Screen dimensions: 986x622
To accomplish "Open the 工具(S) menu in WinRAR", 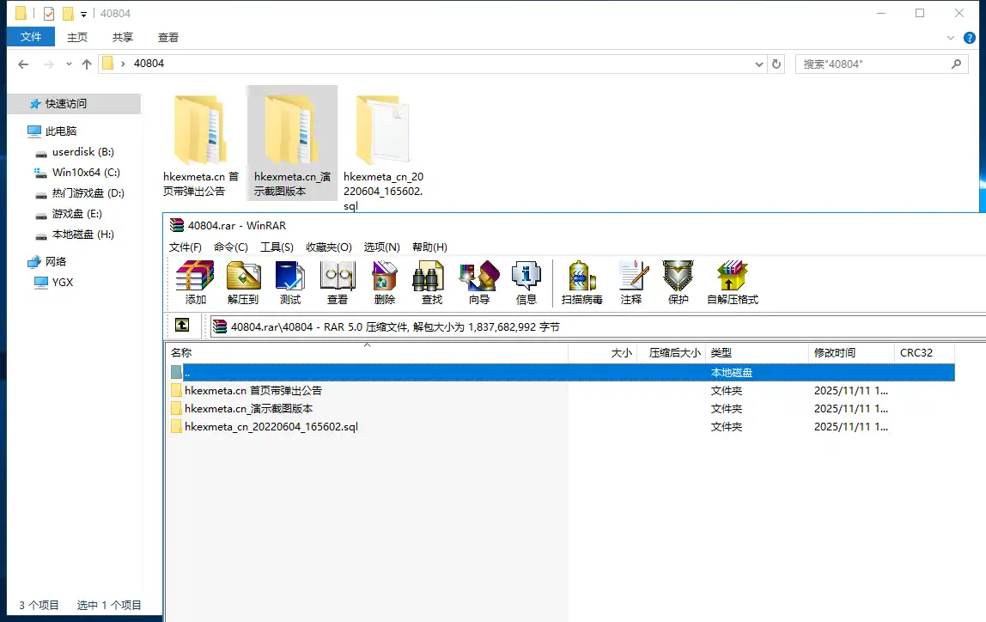I will (x=277, y=247).
